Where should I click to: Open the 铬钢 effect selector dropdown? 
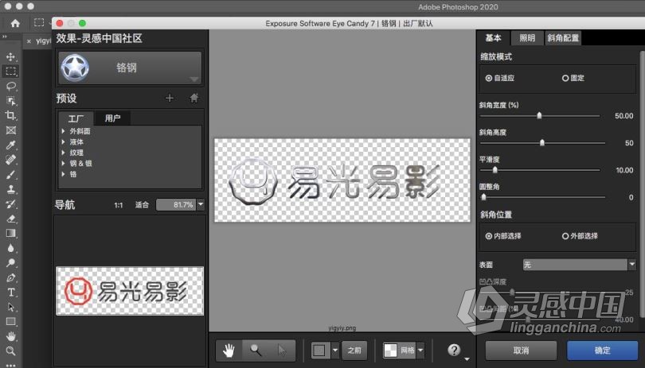pyautogui.click(x=130, y=68)
